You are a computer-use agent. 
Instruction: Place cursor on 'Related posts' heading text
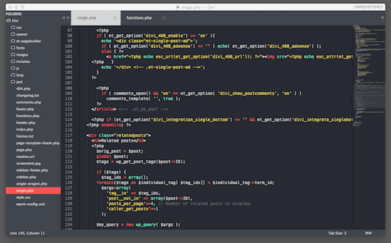coord(117,141)
